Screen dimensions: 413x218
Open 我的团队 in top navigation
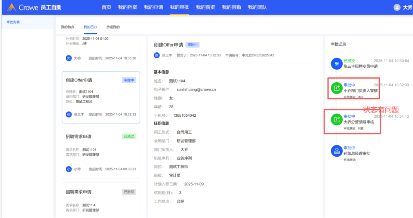258,7
